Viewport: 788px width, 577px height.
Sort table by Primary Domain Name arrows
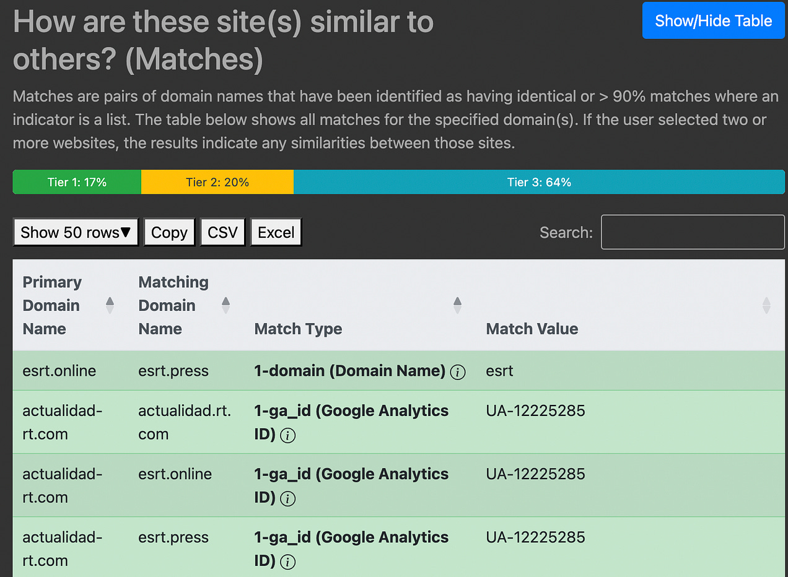click(x=110, y=305)
